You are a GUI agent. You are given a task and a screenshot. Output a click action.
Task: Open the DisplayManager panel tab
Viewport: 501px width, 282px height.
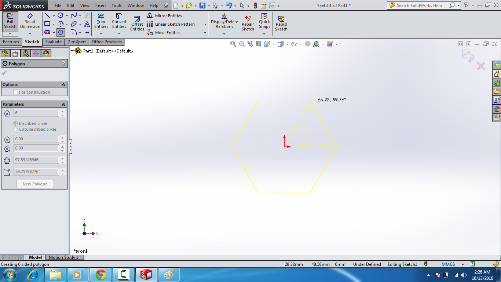pos(46,53)
